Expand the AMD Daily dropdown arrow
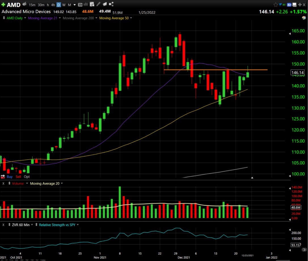 pyautogui.click(x=25, y=18)
